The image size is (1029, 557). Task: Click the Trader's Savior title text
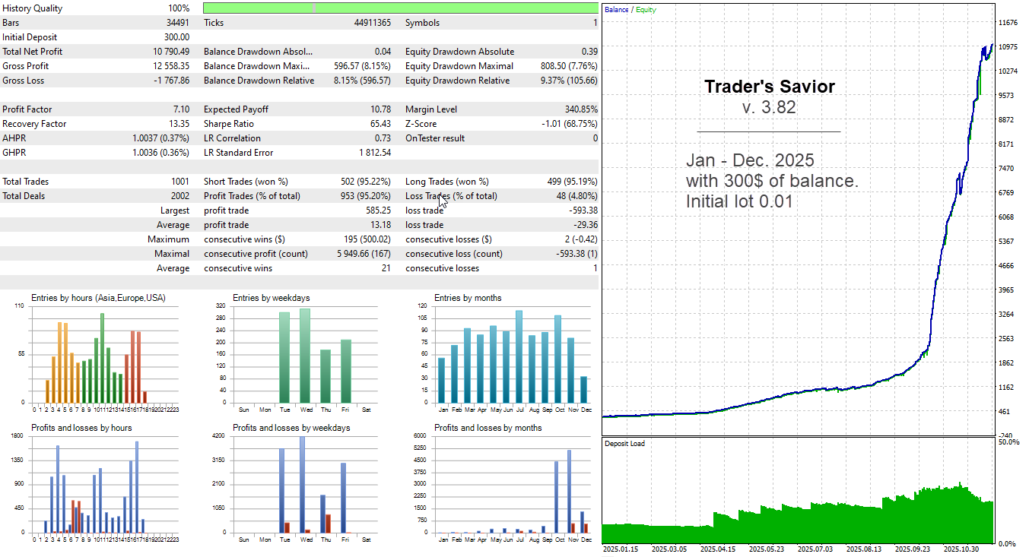(769, 87)
